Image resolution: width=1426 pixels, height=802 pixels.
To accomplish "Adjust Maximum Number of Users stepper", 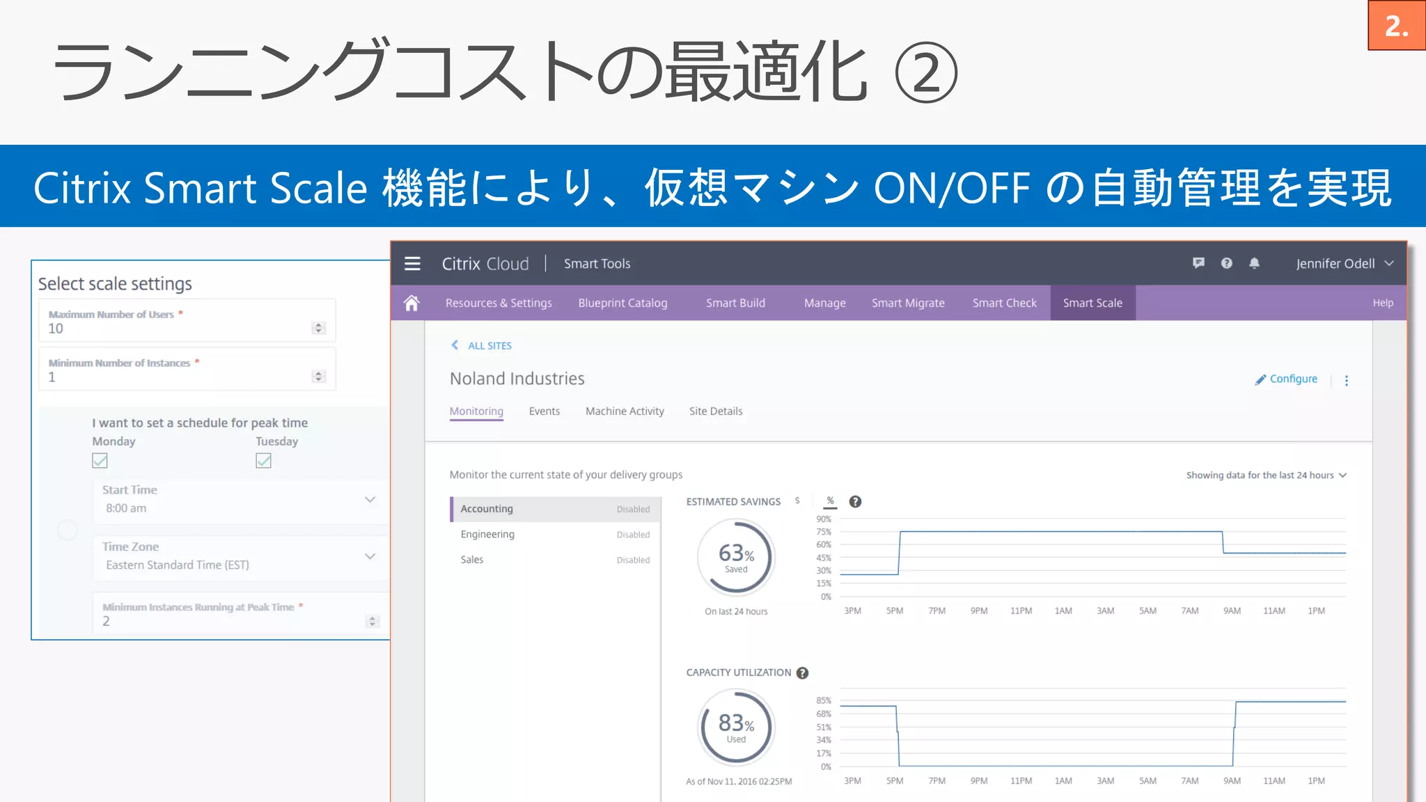I will coord(319,328).
